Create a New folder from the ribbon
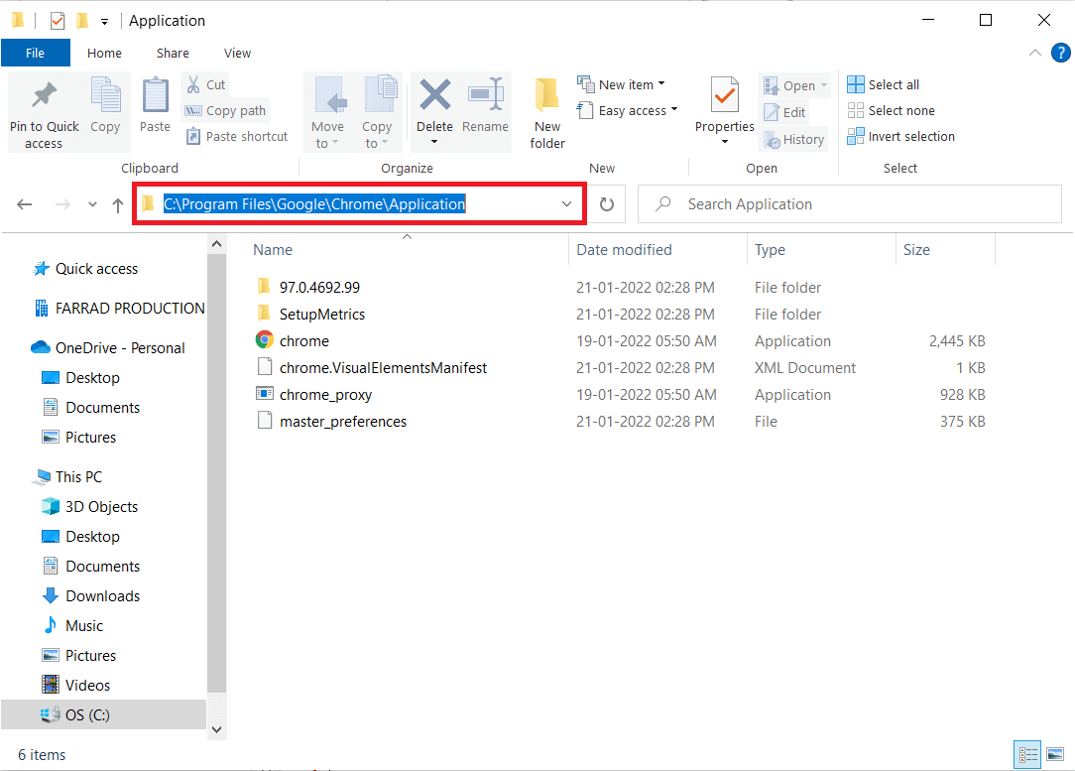1075x771 pixels. click(x=547, y=112)
